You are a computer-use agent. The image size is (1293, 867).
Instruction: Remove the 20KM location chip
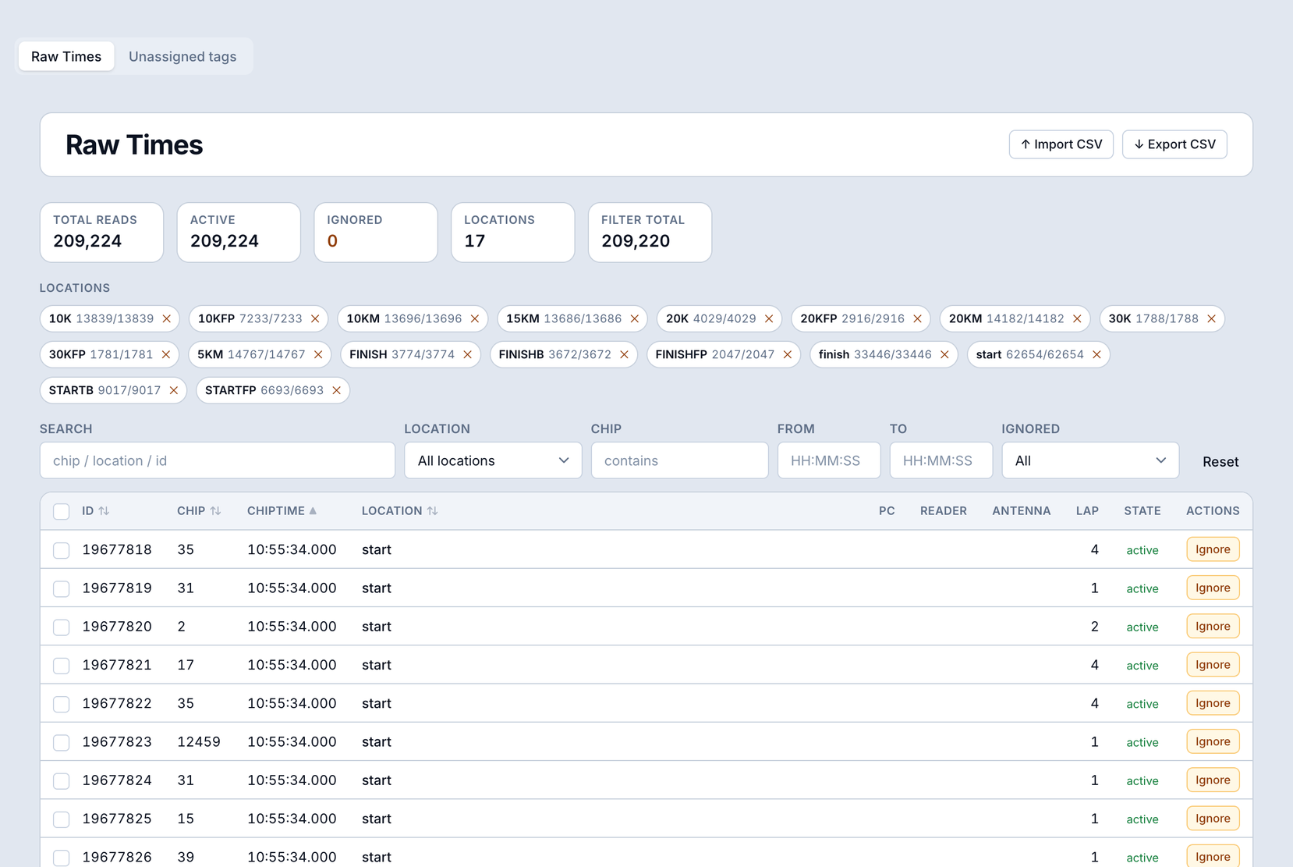tap(1077, 318)
